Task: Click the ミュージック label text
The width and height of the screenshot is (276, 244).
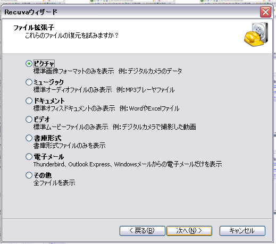Action: coord(48,82)
